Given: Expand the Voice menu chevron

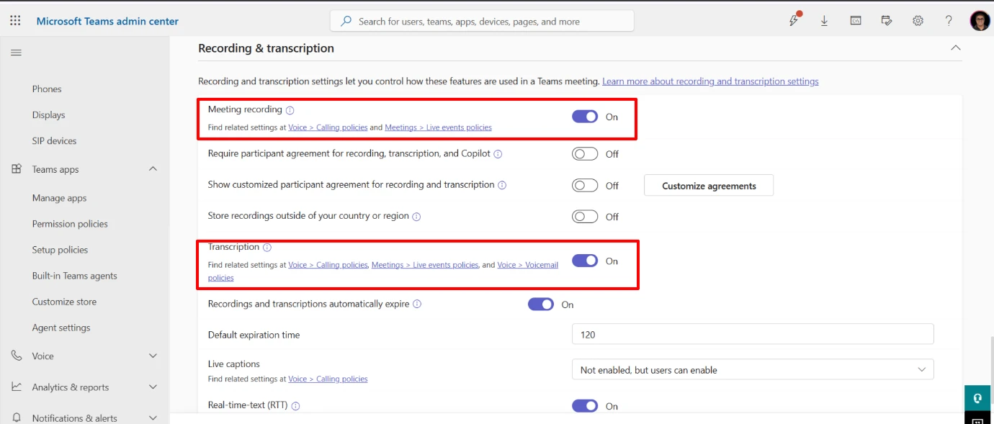Looking at the screenshot, I should (x=153, y=356).
